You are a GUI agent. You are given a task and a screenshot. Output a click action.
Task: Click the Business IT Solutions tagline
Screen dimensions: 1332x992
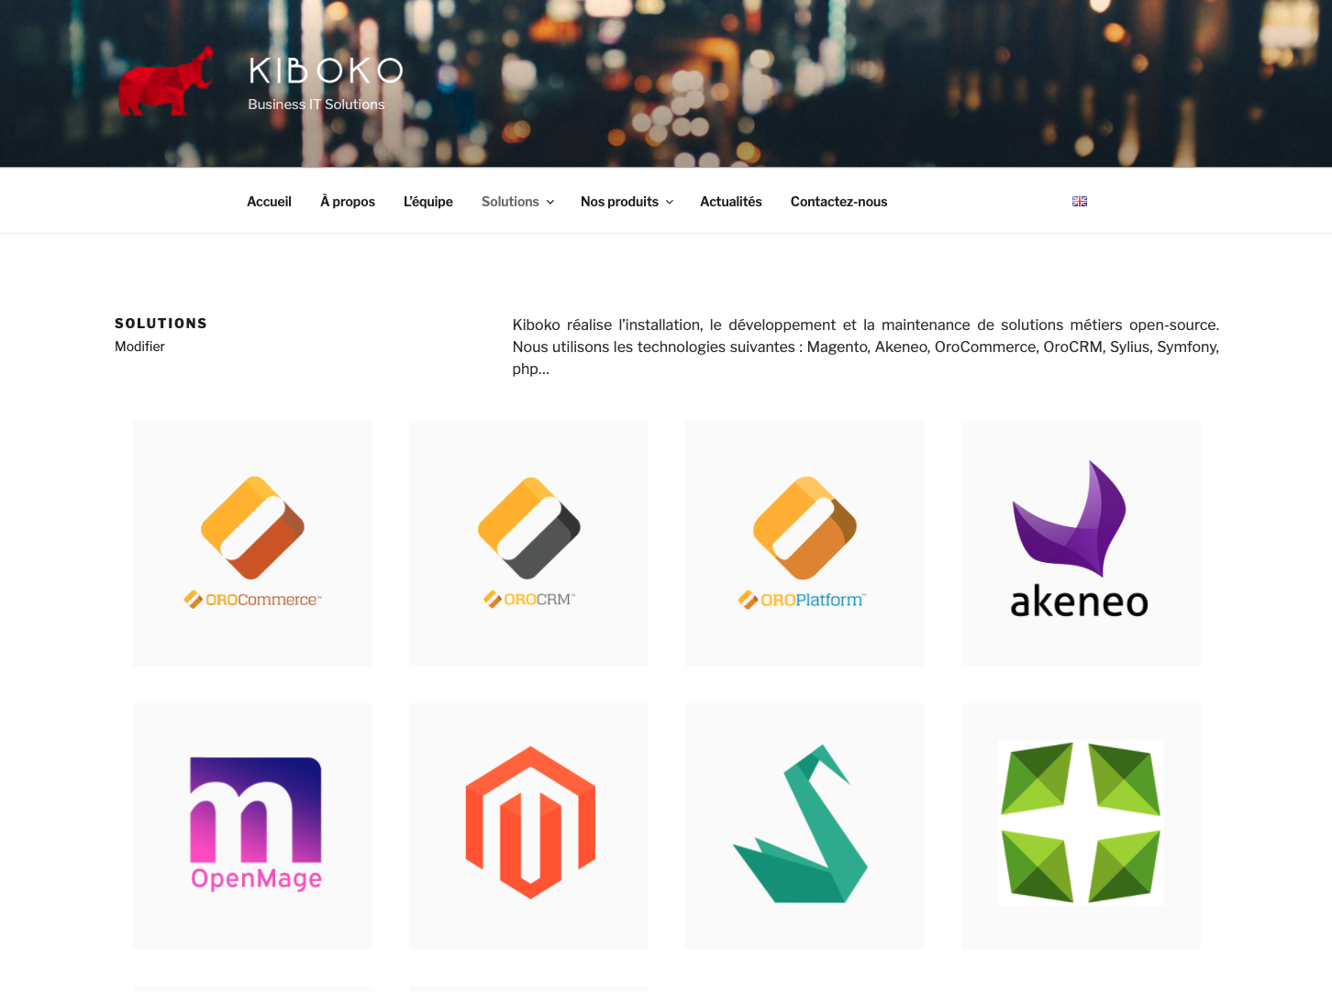[316, 105]
